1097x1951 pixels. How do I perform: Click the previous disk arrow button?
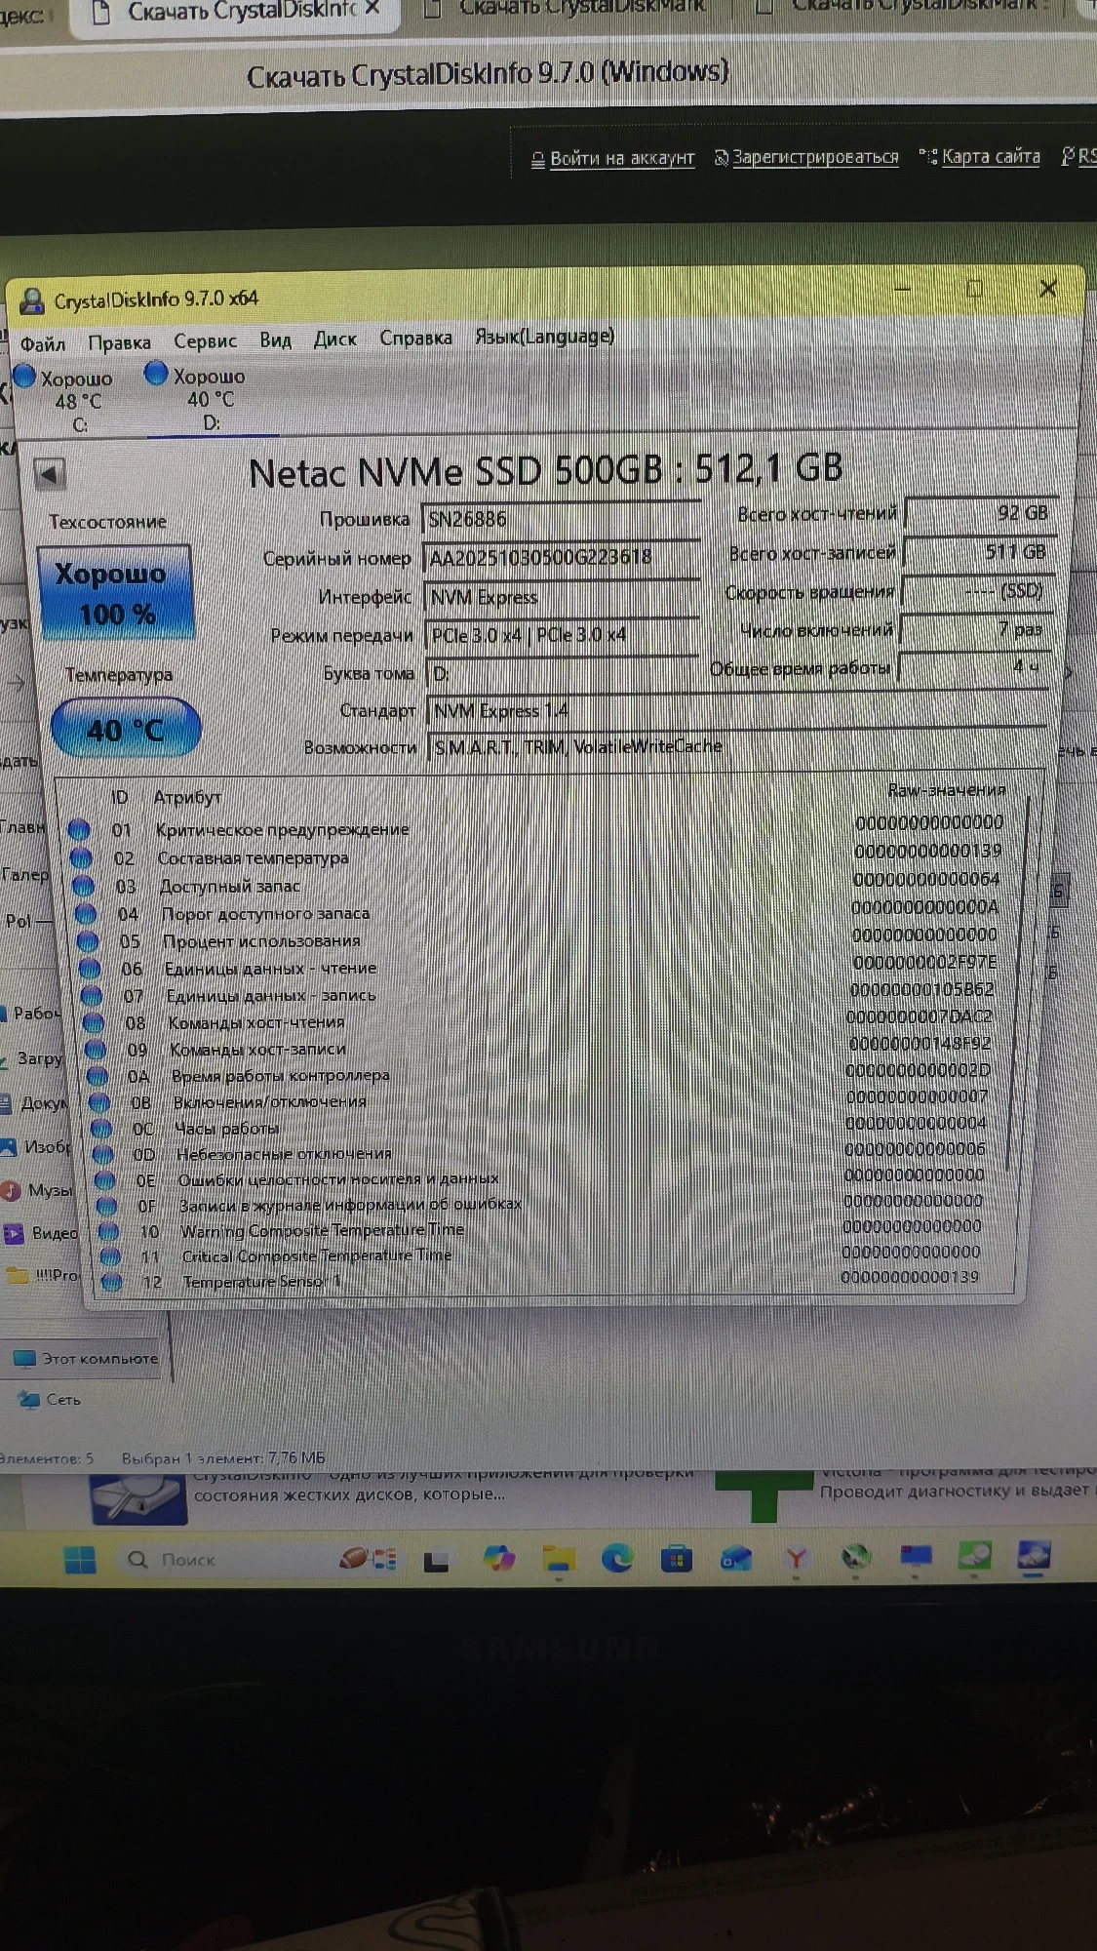point(50,475)
